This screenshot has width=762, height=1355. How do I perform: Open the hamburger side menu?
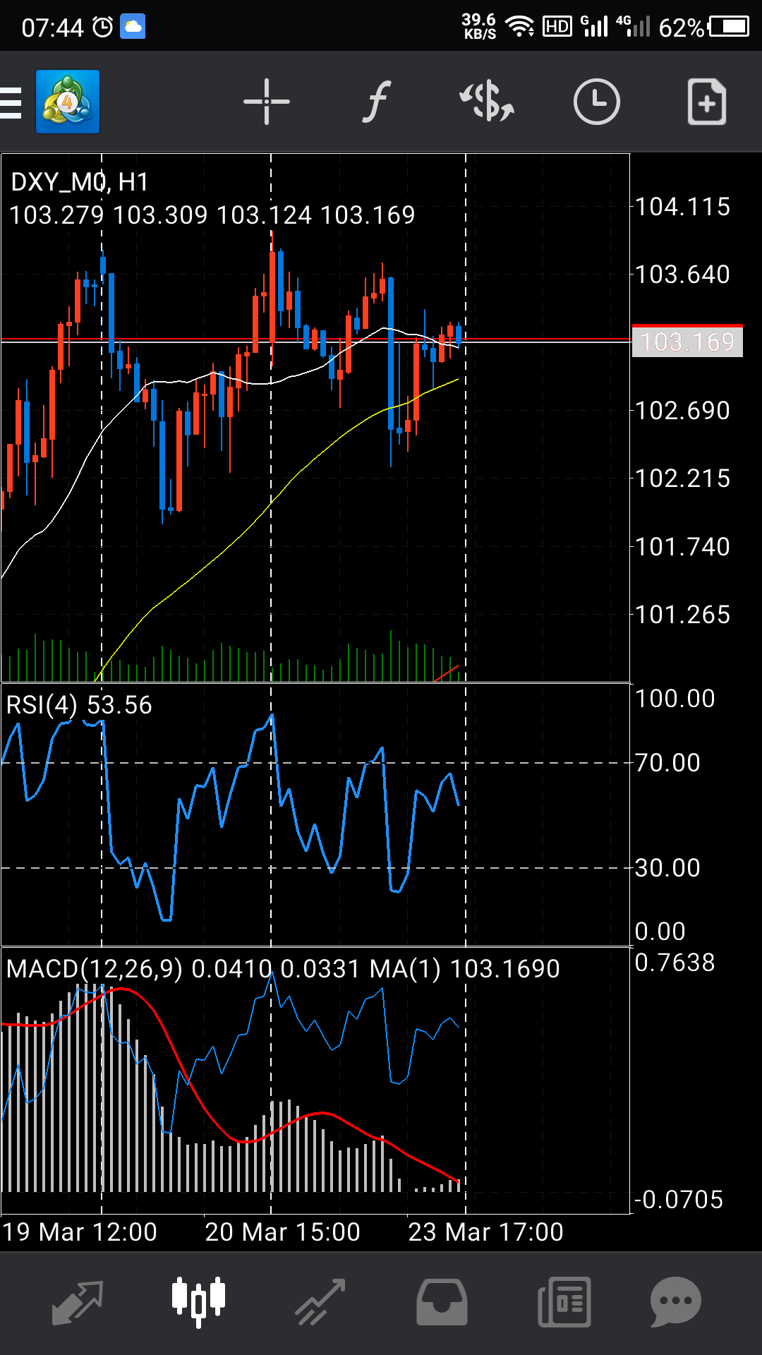[11, 103]
